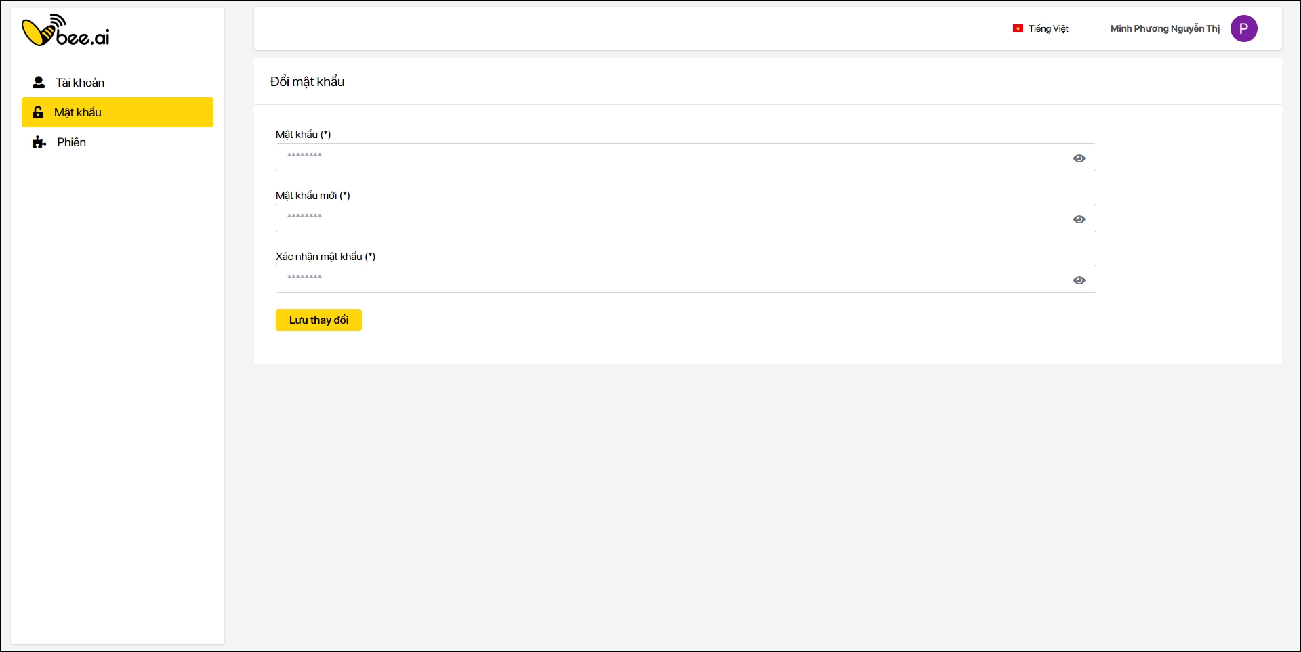This screenshot has width=1301, height=652.
Task: Go to the Tài khoản section
Action: tap(80, 83)
